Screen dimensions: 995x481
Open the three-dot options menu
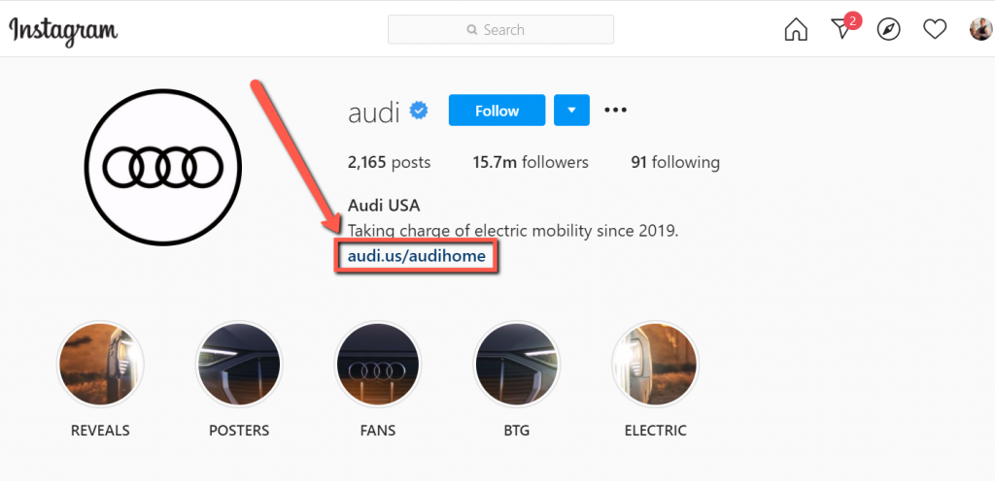(615, 111)
